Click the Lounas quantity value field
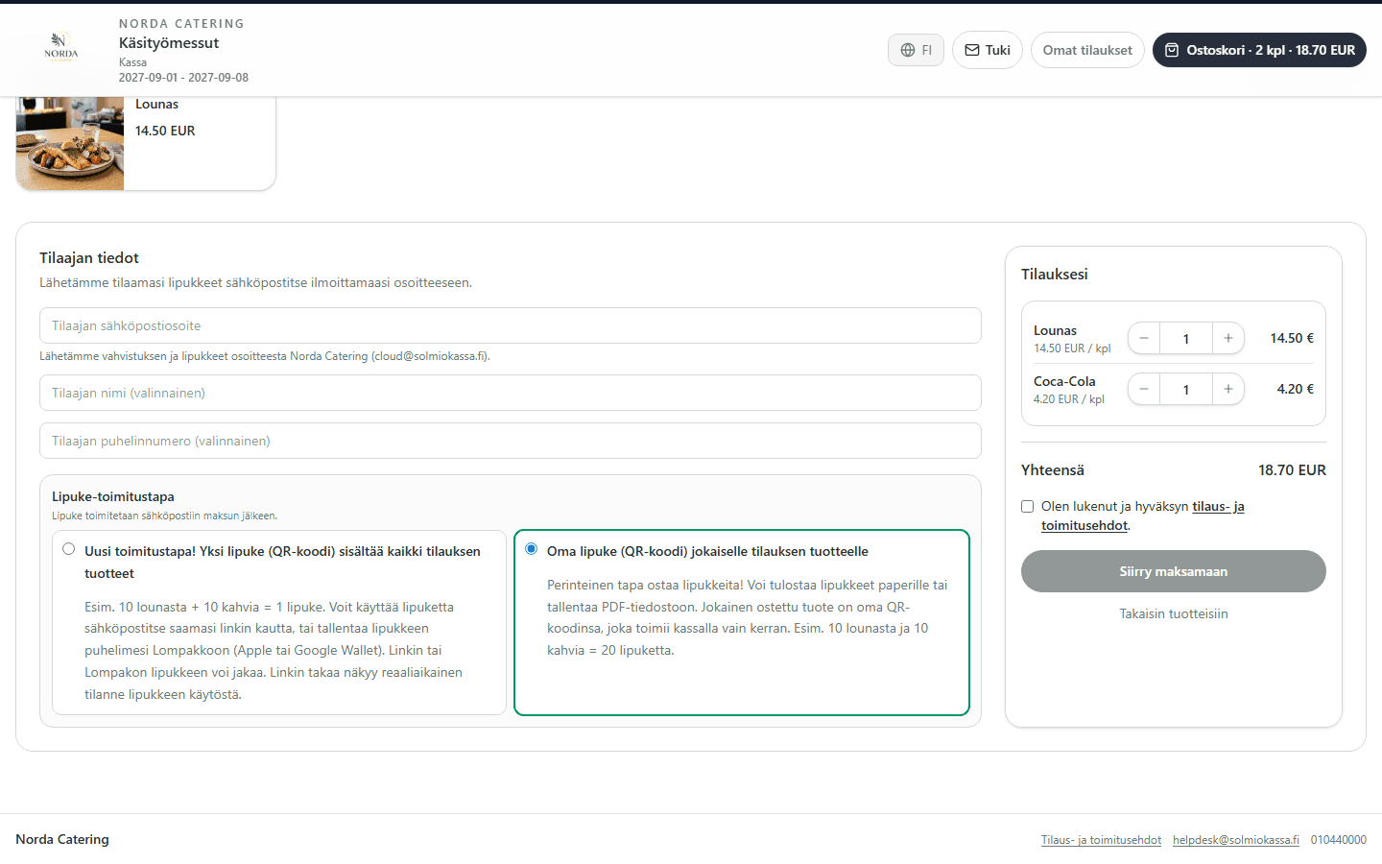The height and width of the screenshot is (864, 1382). pos(1186,338)
